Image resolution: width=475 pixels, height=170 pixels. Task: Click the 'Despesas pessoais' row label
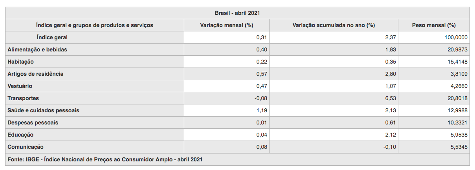(33, 122)
